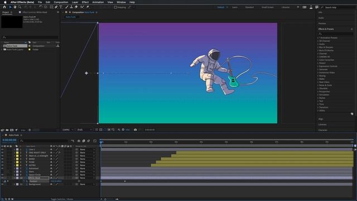Select the Eraser tool
Screen dimensions: 357x201
click(76, 7)
